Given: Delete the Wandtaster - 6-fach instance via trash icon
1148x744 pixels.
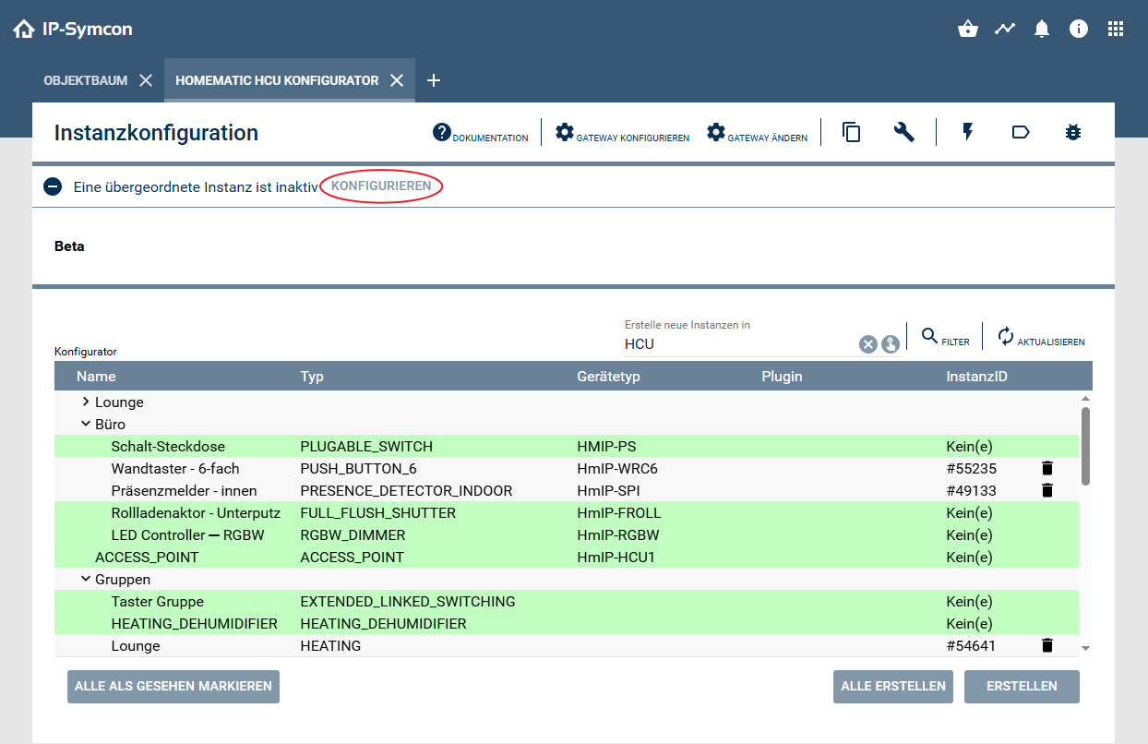Looking at the screenshot, I should 1046,468.
